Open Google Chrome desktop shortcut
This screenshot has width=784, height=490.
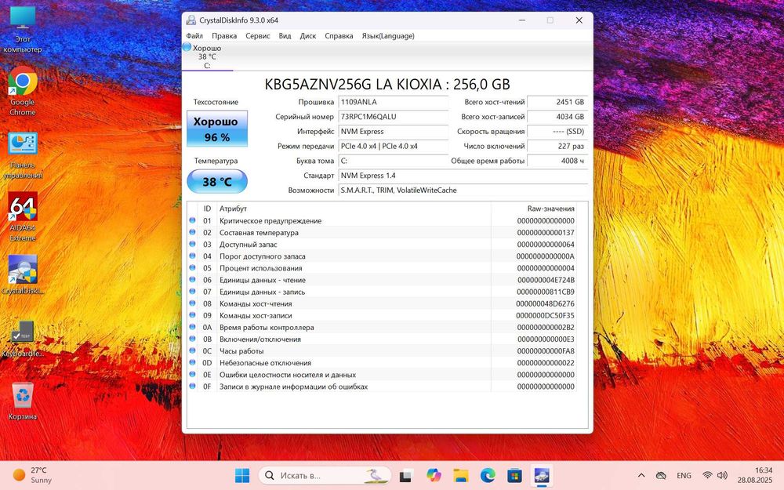tap(23, 92)
